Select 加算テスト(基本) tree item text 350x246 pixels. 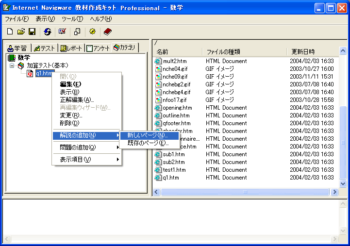tap(47, 66)
